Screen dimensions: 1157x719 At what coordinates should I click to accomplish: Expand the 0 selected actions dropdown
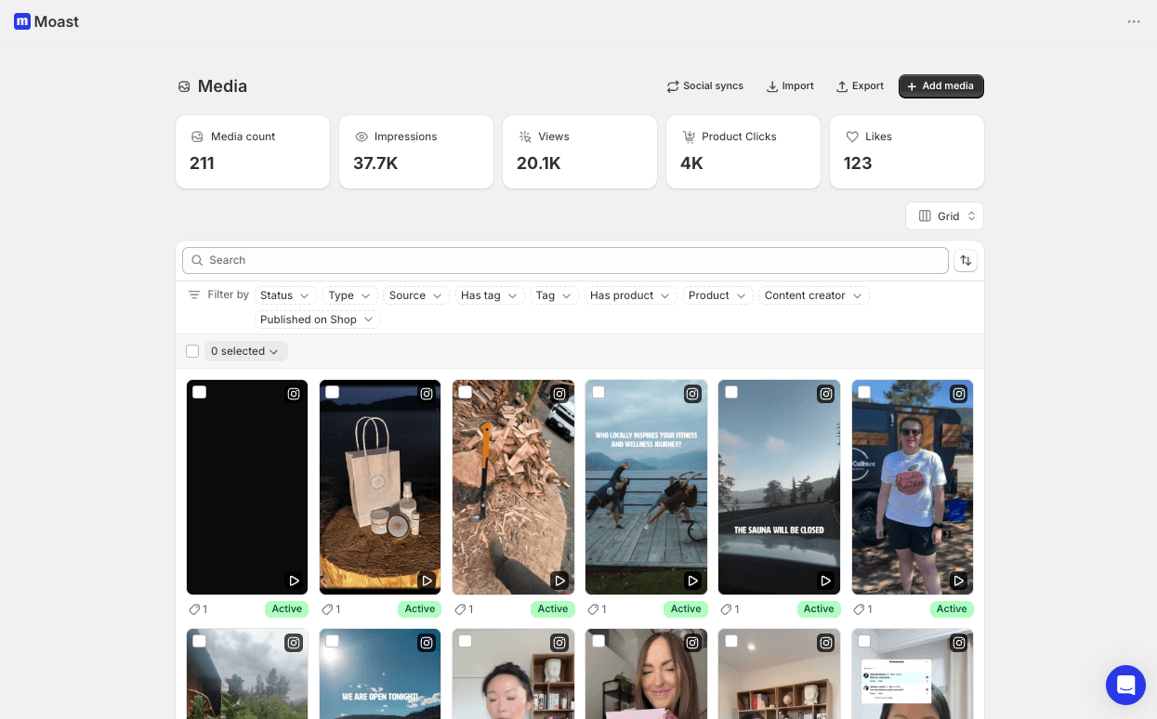245,351
